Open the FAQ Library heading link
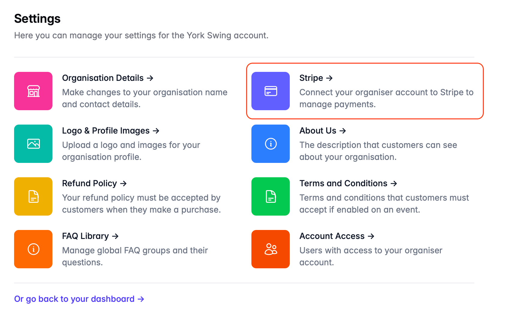This screenshot has height=321, width=507. tap(90, 236)
